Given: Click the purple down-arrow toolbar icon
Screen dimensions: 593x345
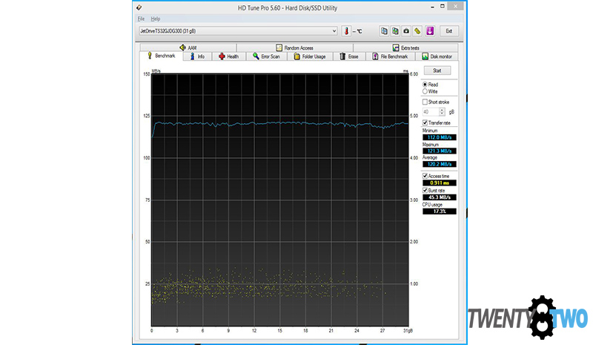Looking at the screenshot, I should [x=430, y=31].
